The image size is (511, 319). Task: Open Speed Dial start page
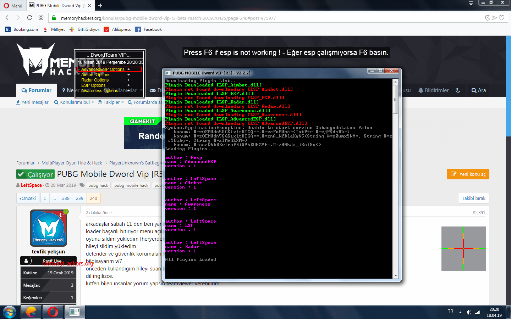41,18
